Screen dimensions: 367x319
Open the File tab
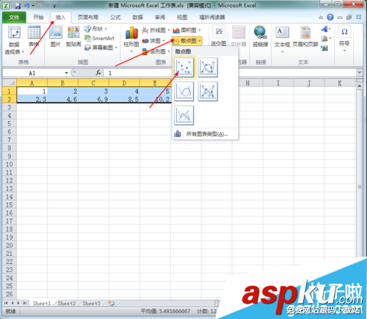[x=14, y=18]
